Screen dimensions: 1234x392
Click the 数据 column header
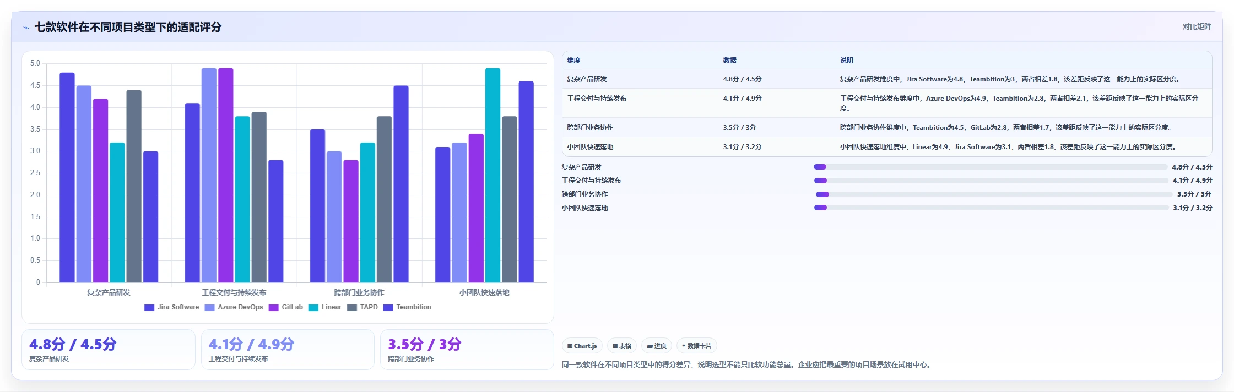click(730, 61)
